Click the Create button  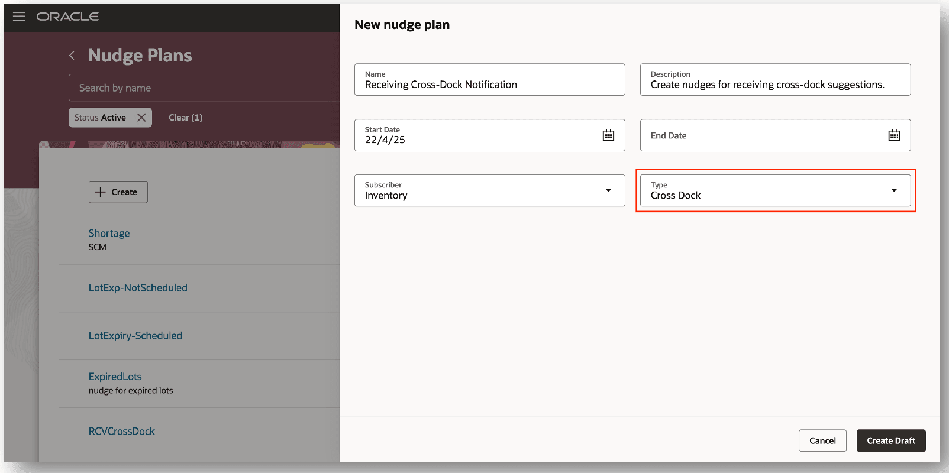coord(118,192)
